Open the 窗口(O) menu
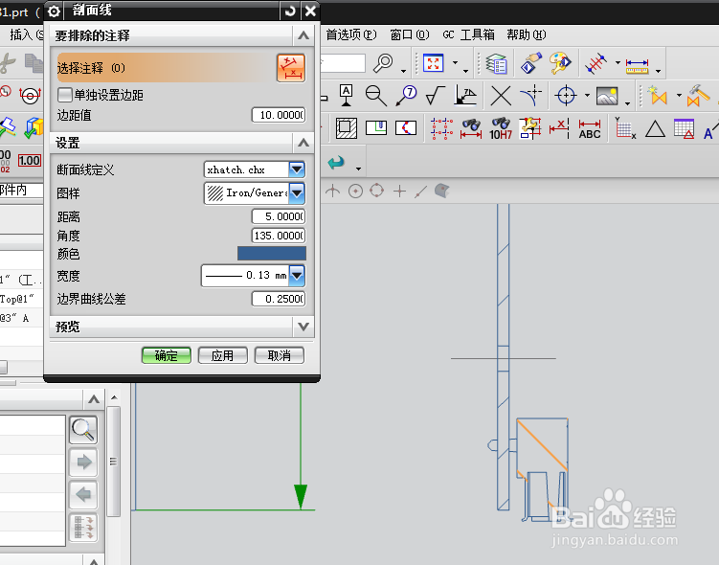The image size is (719, 565). [410, 34]
